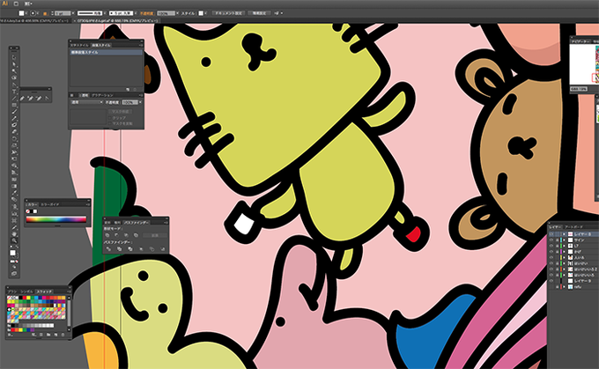The image size is (599, 369).
Task: Toggle visibility of はいけいいろ 2 layer
Action: (551, 269)
